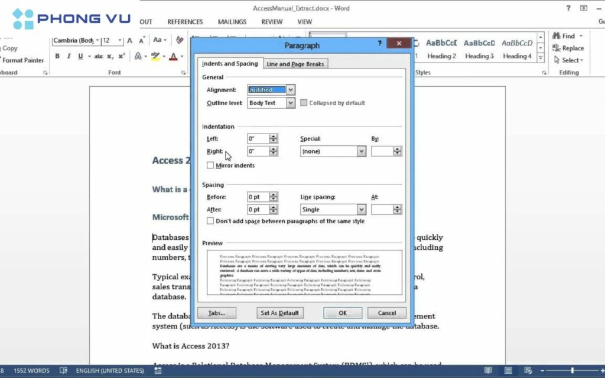
Task: Open Outline level dropdown Body Text
Action: pyautogui.click(x=291, y=103)
